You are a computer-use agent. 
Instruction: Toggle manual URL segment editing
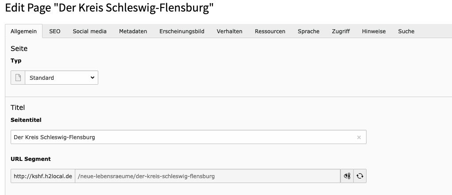tap(348, 176)
